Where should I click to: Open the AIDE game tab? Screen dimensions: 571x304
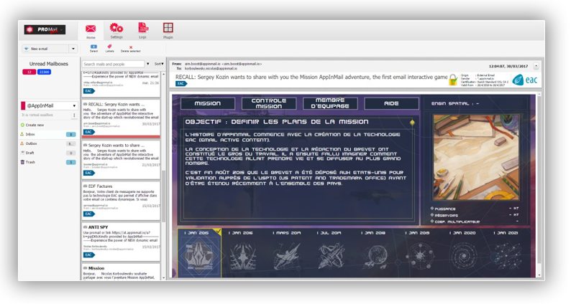(x=391, y=103)
